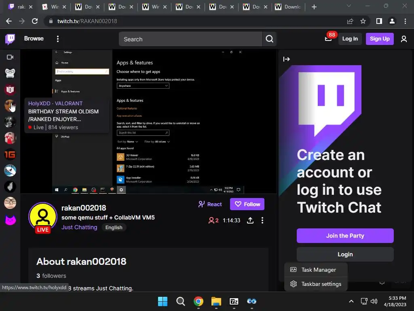Image resolution: width=414 pixels, height=311 pixels.
Task: Click the rakan002018 channel name
Action: (x=84, y=208)
